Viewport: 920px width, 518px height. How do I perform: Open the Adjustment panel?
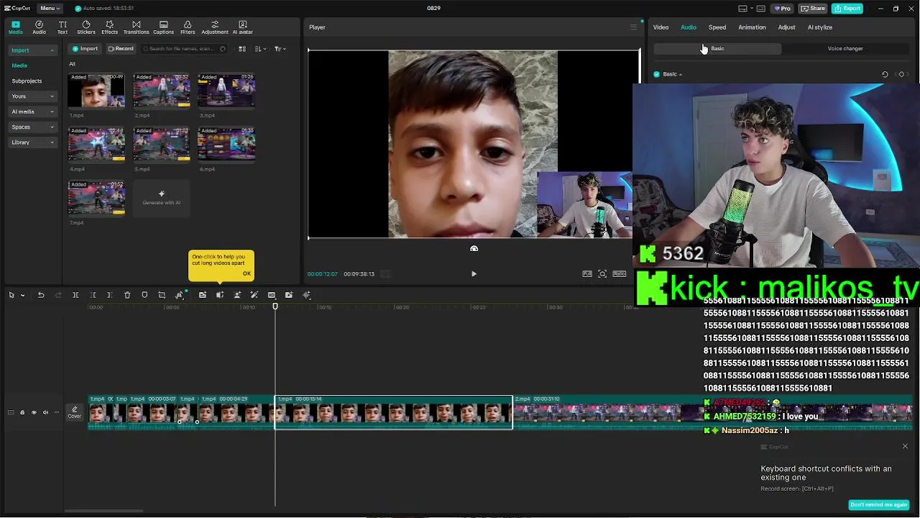[215, 27]
